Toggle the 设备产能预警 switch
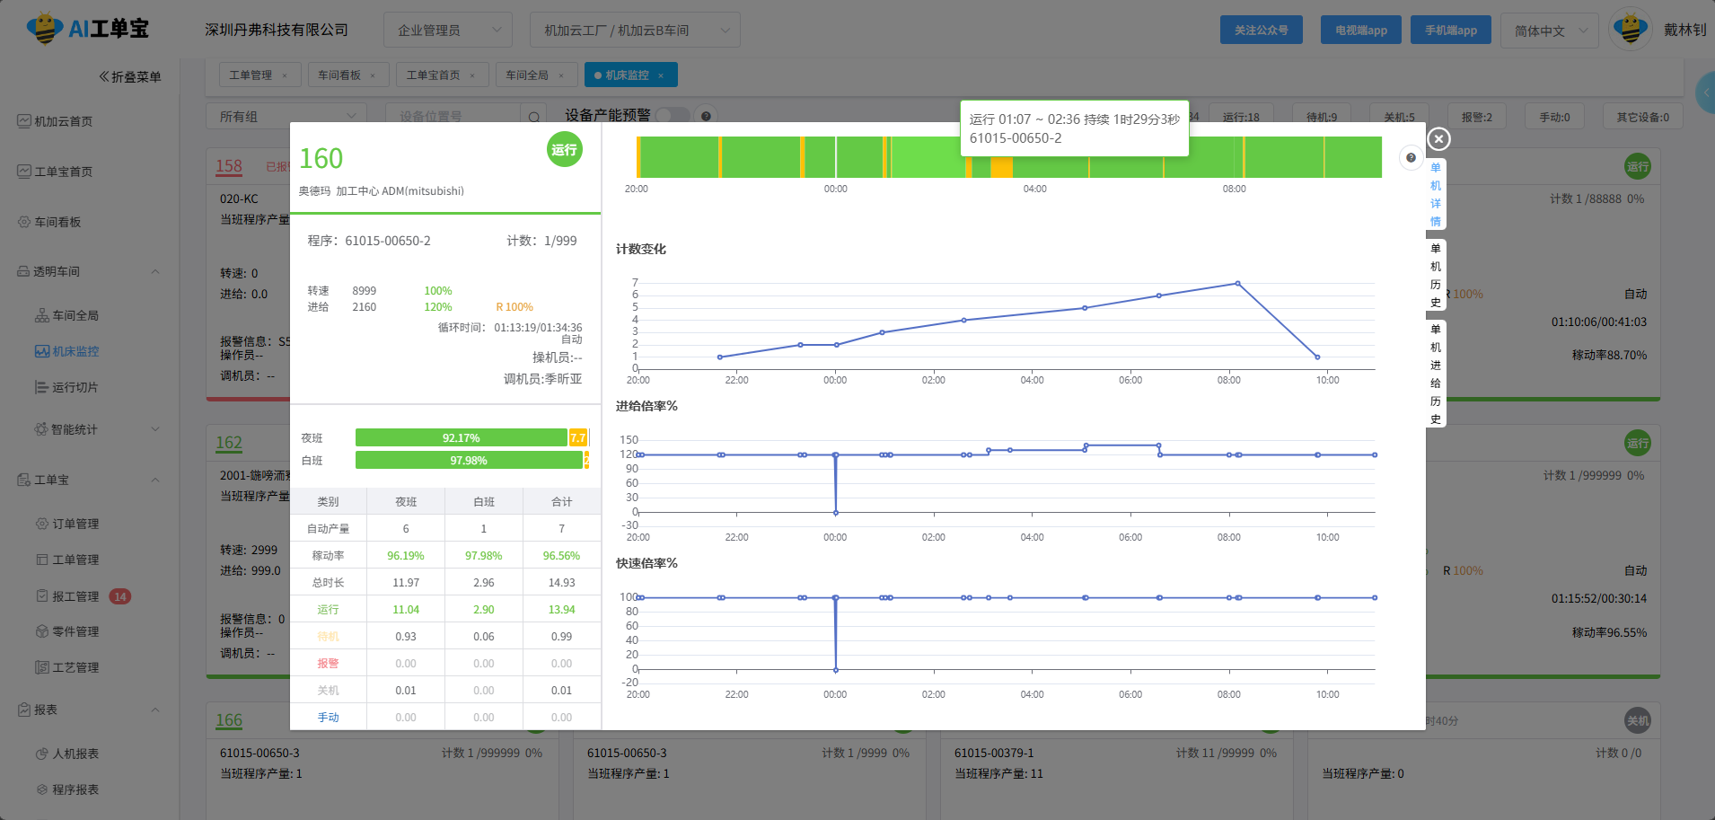This screenshot has height=820, width=1715. pyautogui.click(x=673, y=116)
